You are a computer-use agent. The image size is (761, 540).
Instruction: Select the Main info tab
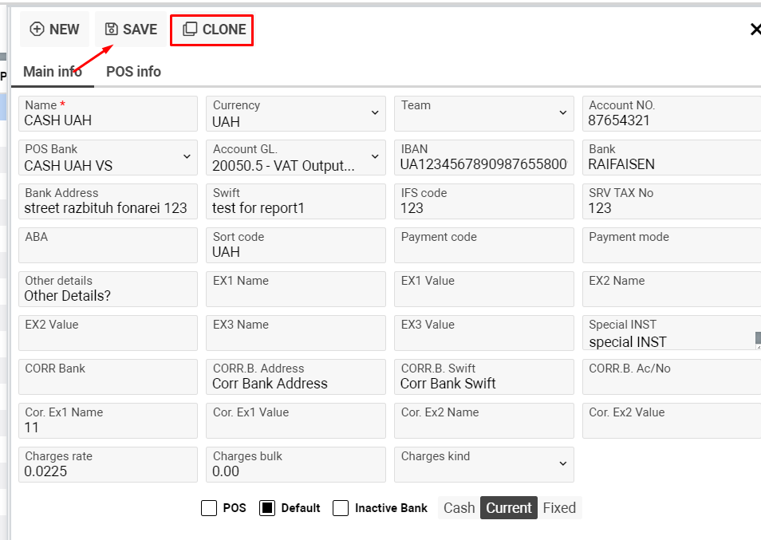pos(52,72)
